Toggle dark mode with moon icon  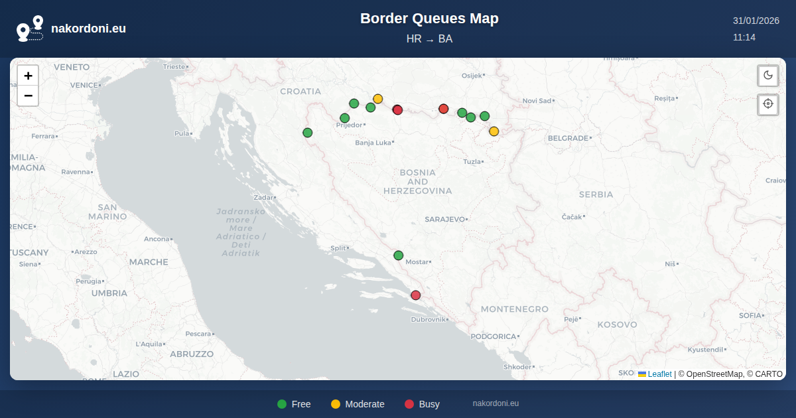click(x=768, y=76)
